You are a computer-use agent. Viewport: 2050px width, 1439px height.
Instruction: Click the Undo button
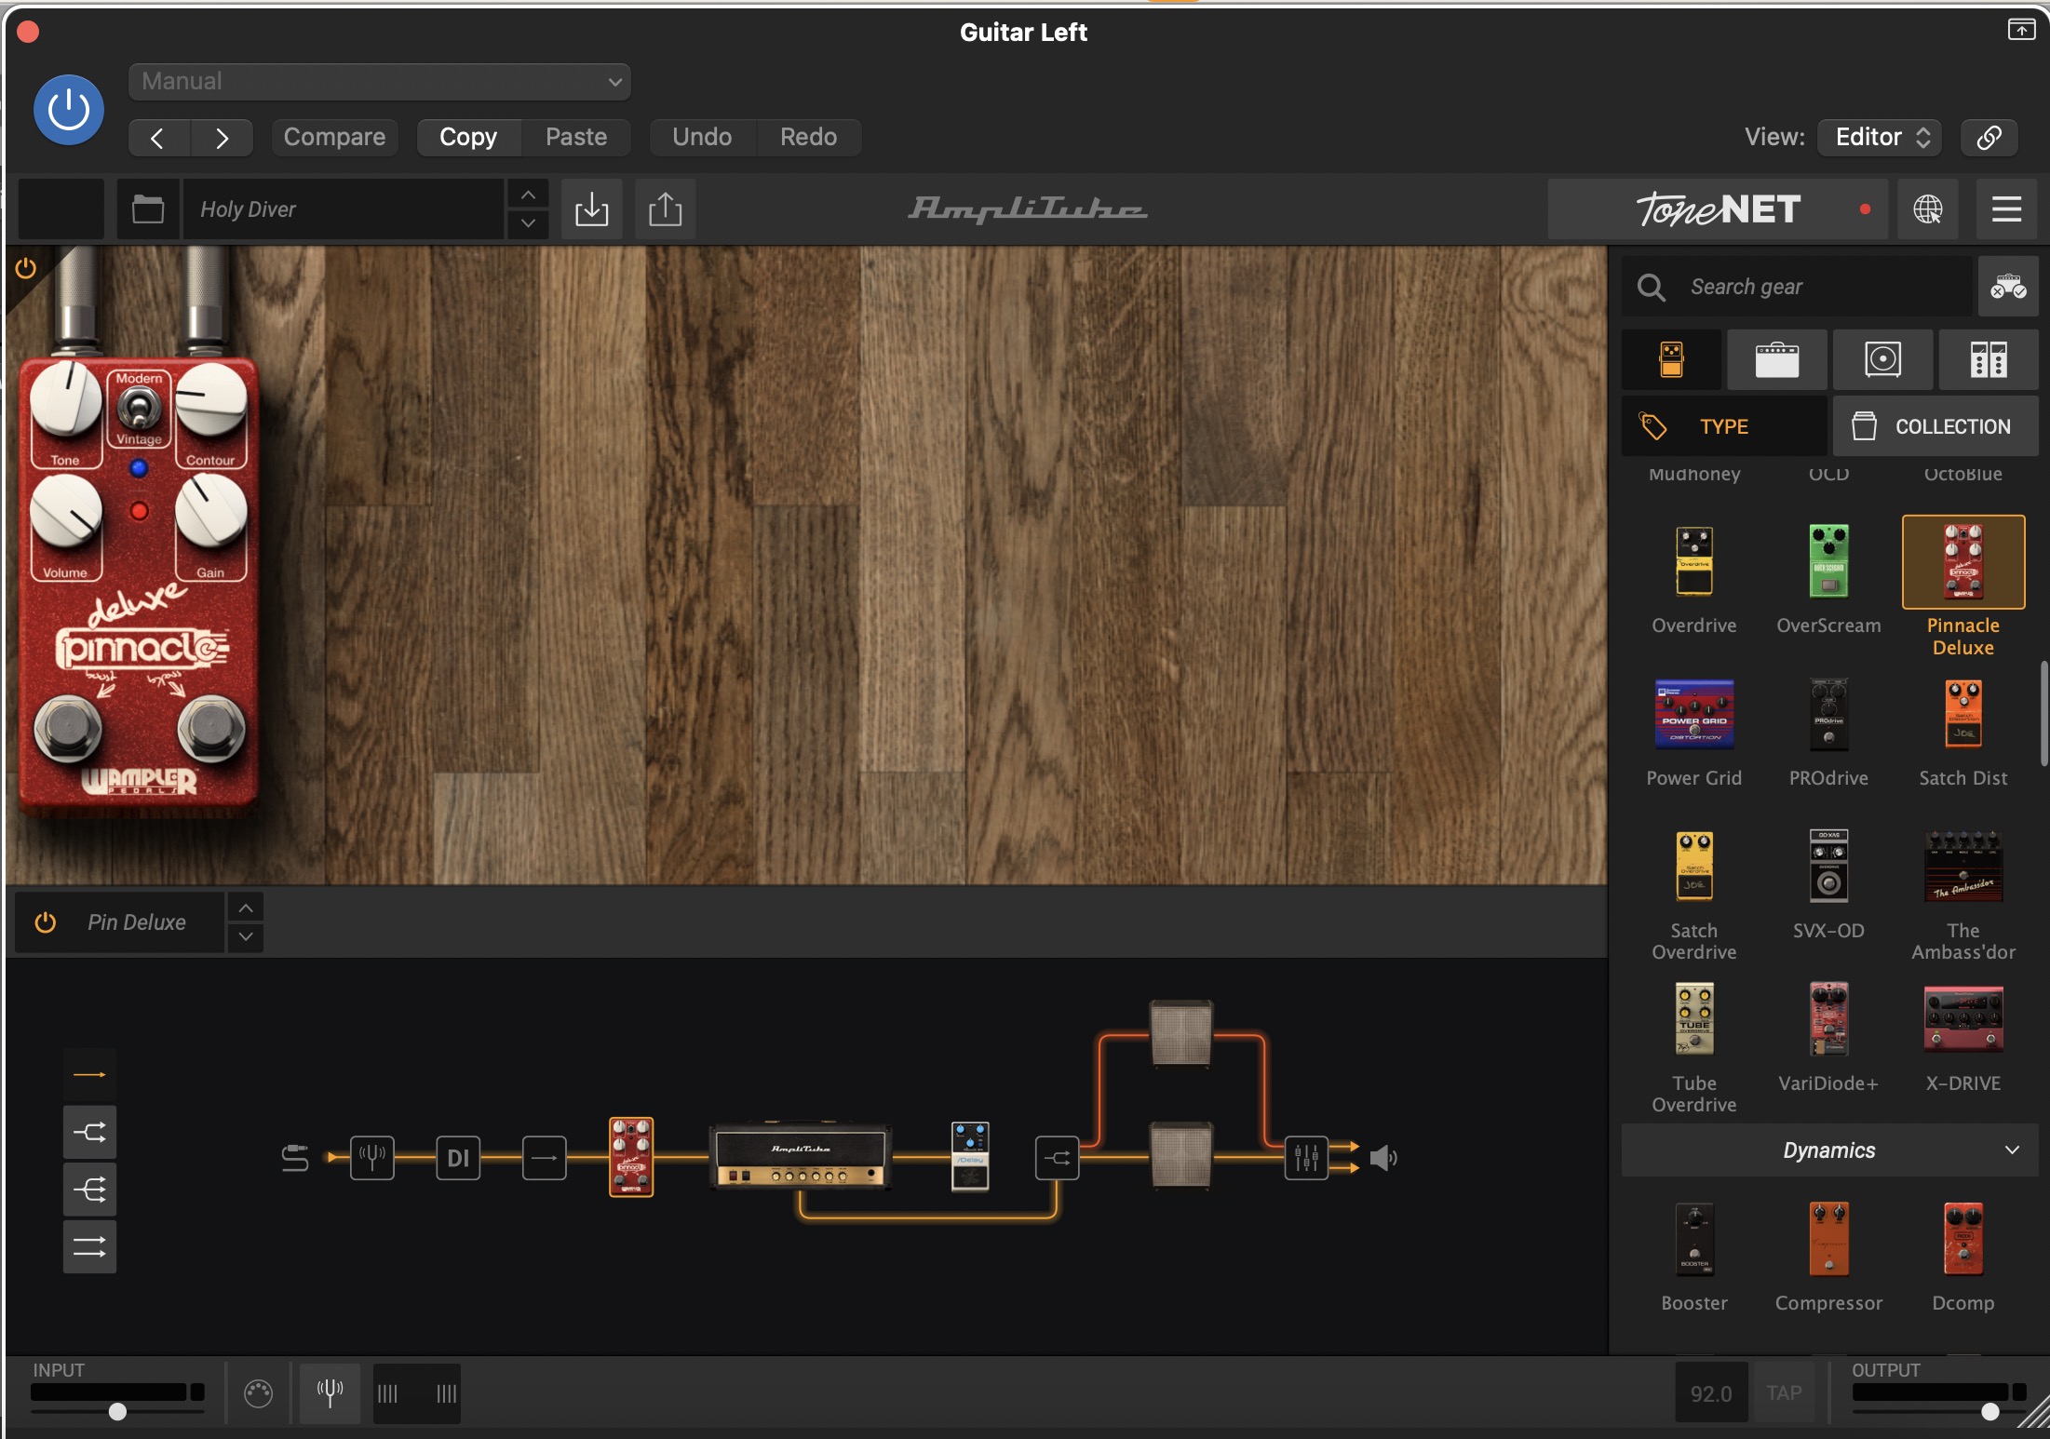pyautogui.click(x=702, y=137)
